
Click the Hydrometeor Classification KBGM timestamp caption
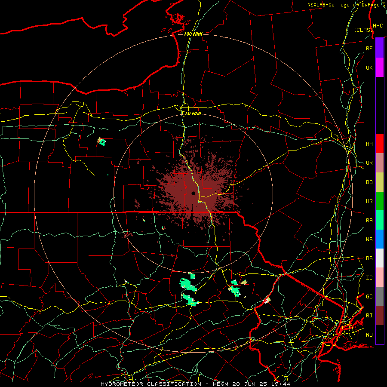coord(195,384)
